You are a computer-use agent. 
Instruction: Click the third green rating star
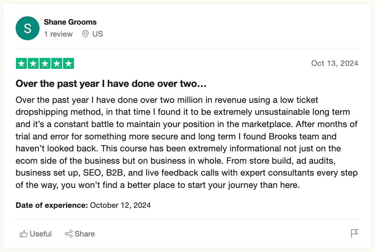(x=45, y=64)
